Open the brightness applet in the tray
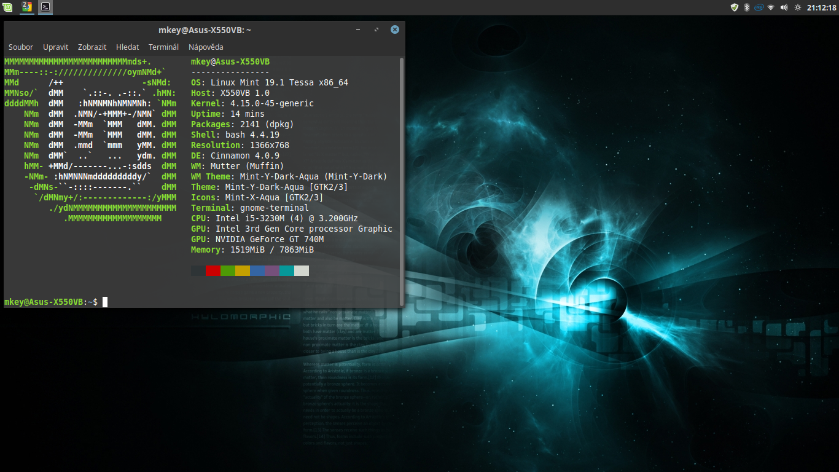The image size is (839, 472). tap(797, 7)
